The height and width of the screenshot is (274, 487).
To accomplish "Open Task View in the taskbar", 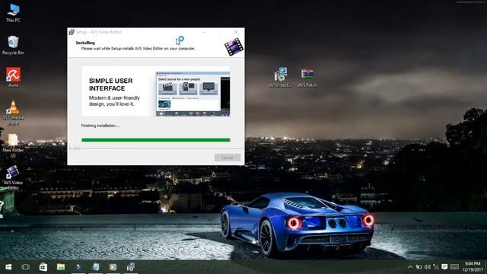I will click(26, 267).
